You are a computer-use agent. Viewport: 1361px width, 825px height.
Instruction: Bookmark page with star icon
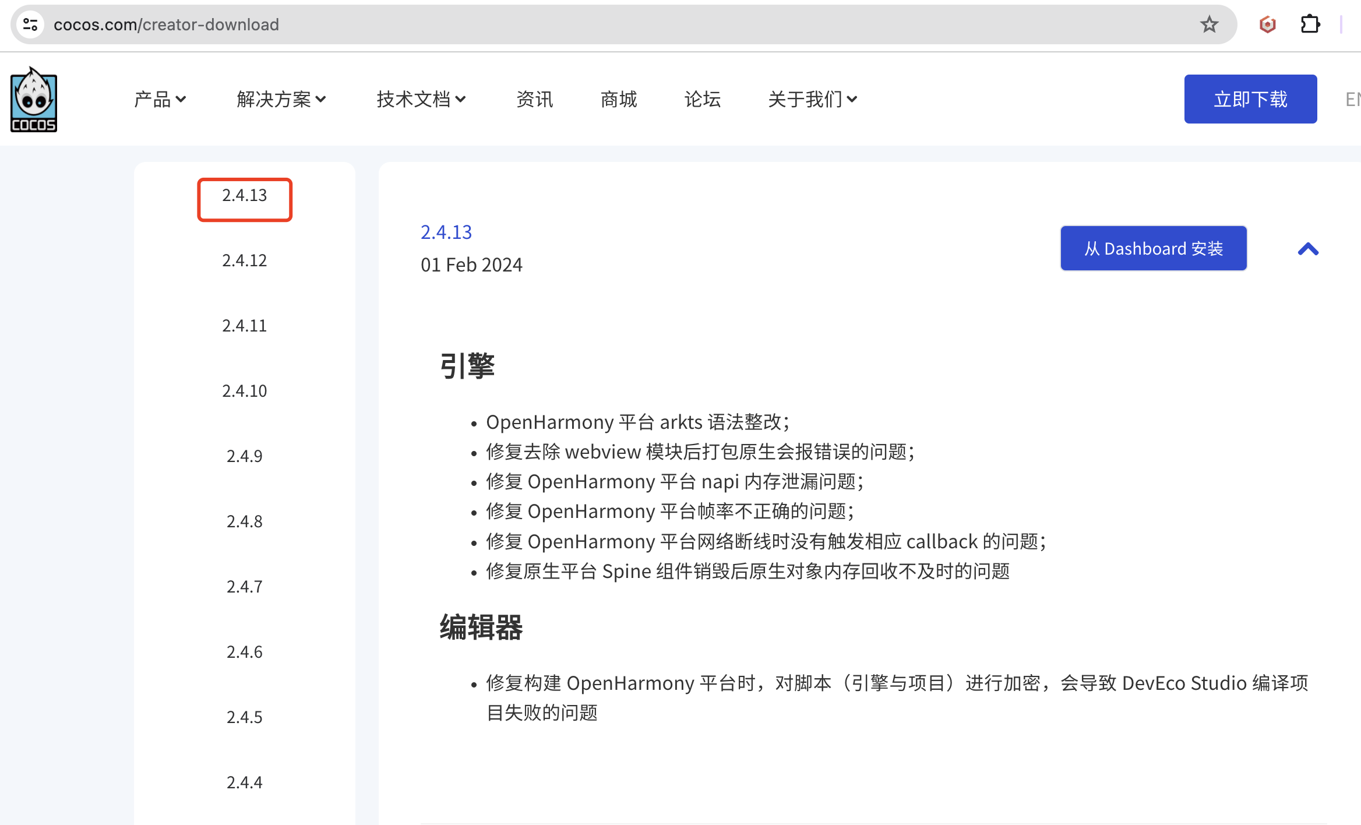point(1209,24)
